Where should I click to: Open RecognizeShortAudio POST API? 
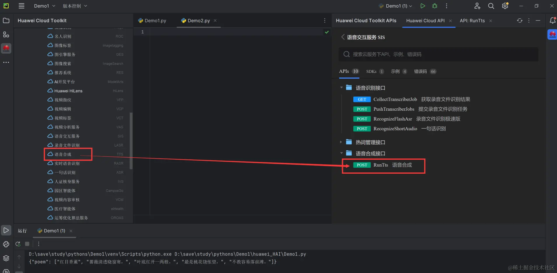coord(400,128)
